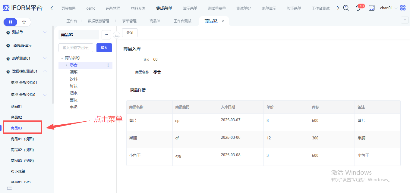Expand the 测试单 sidebar group
410x193 pixels.
coord(45,32)
